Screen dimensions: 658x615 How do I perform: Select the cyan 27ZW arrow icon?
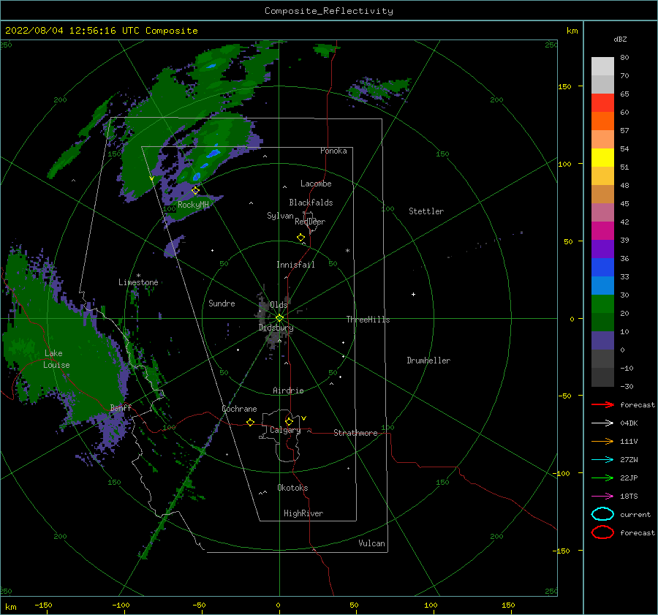602,460
